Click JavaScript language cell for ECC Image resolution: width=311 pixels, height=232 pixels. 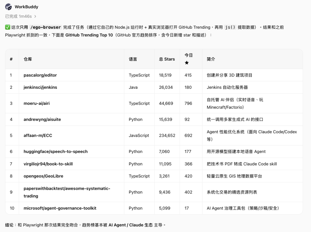pos(139,136)
